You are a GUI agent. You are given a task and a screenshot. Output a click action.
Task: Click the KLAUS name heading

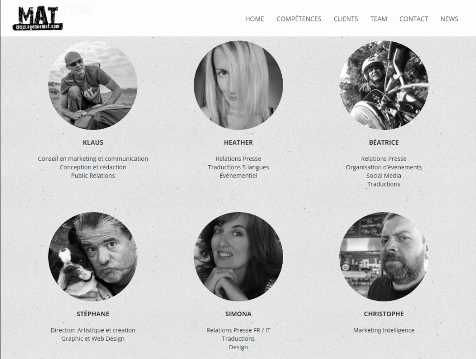pos(93,142)
